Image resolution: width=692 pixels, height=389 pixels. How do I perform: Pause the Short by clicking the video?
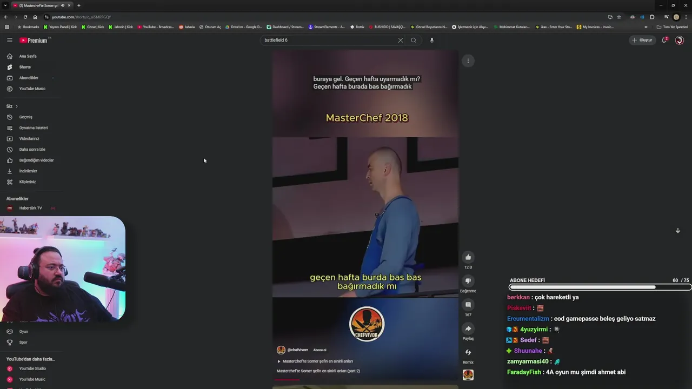coord(365,216)
